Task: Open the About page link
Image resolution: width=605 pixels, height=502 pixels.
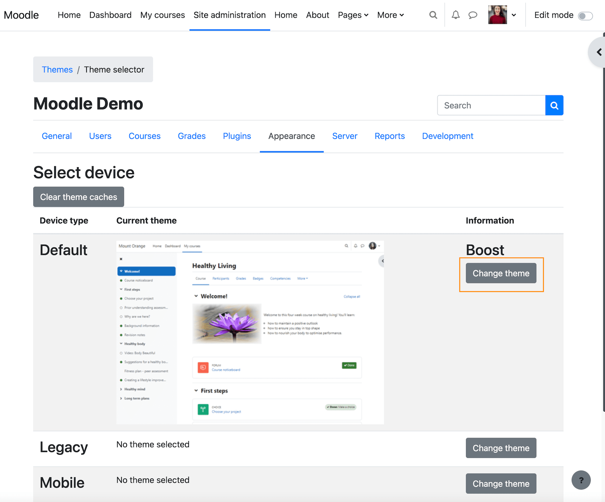Action: [x=318, y=15]
